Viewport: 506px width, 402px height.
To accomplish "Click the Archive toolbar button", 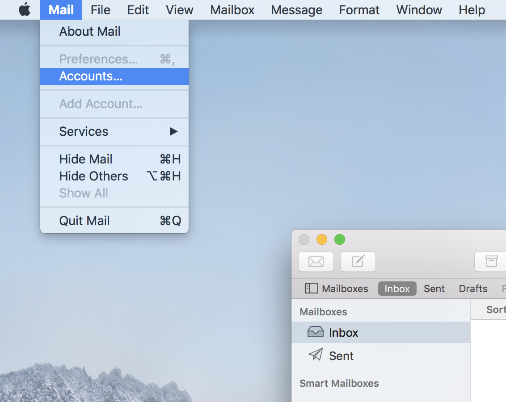I will (491, 261).
